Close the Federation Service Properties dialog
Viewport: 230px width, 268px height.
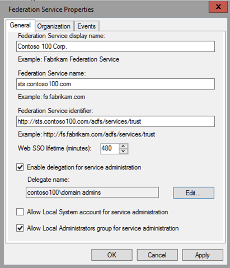pos(218,7)
